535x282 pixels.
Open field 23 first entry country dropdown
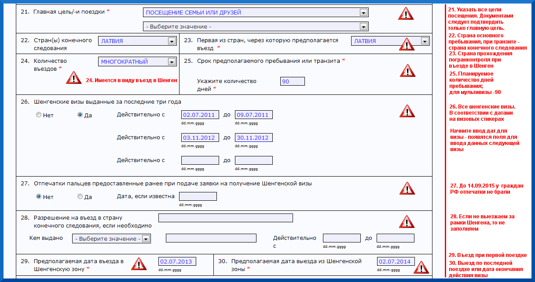coord(390,41)
